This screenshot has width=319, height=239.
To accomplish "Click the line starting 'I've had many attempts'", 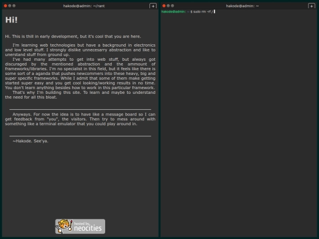I will 84,60.
